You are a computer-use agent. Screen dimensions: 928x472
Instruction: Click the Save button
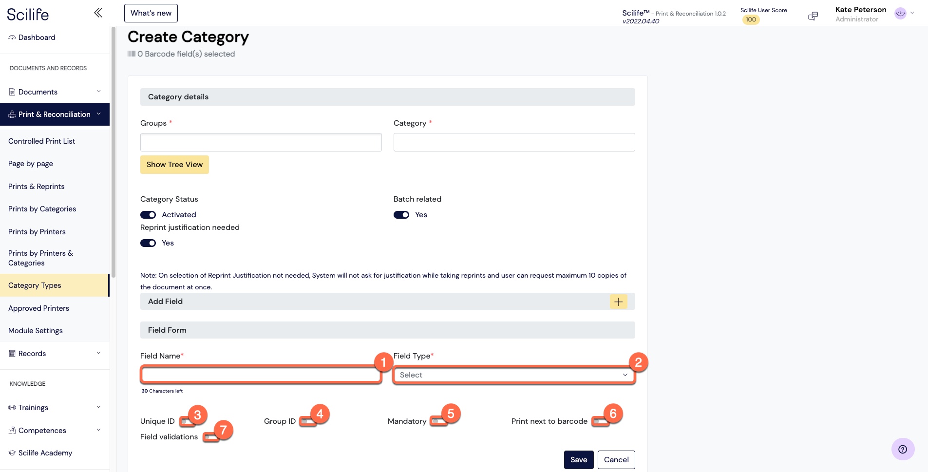pos(579,460)
